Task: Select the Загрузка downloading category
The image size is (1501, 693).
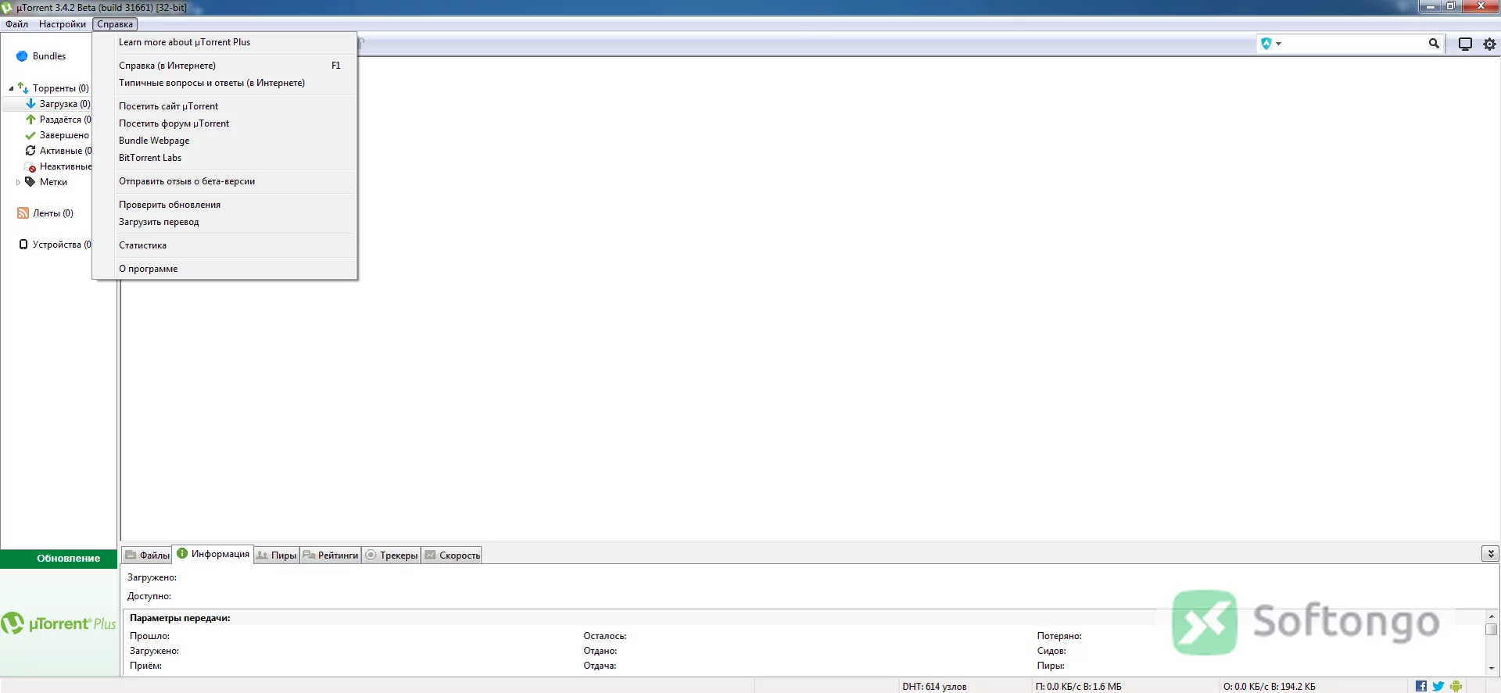Action: click(x=58, y=104)
